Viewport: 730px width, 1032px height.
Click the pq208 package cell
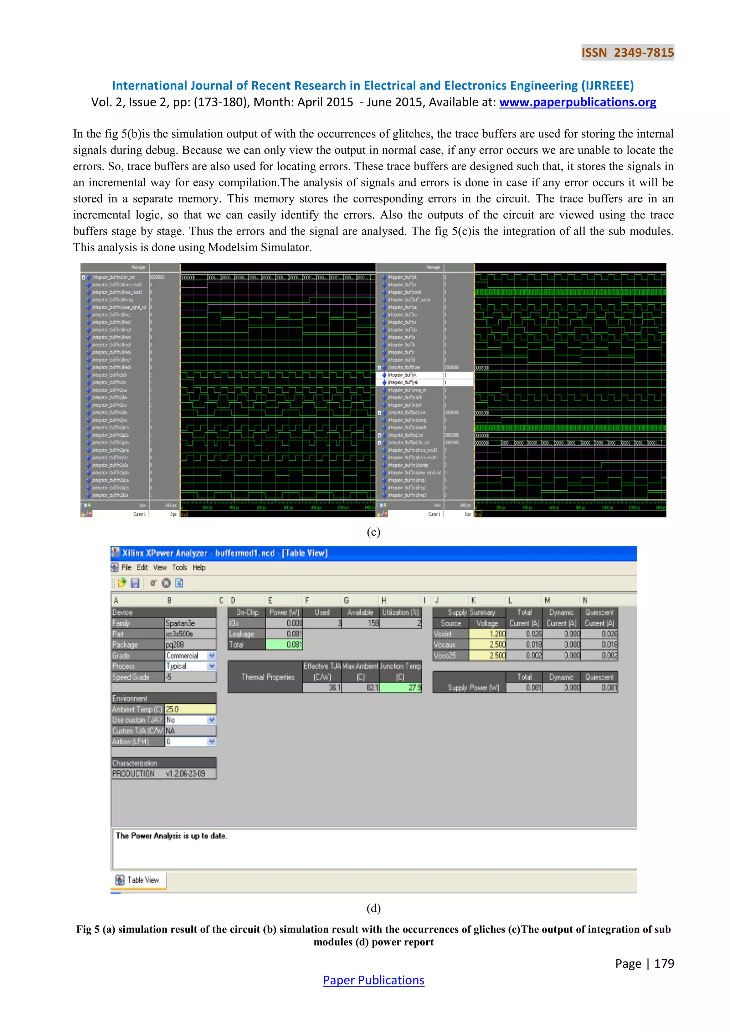[191, 645]
